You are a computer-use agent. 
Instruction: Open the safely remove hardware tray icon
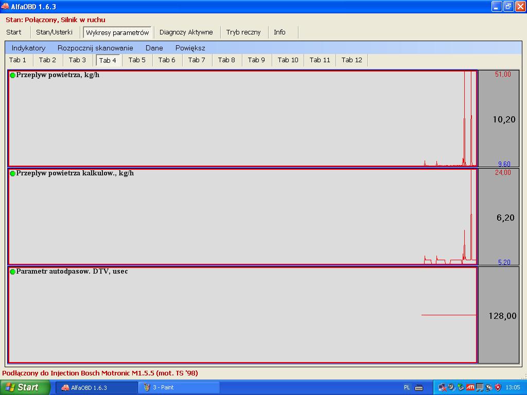point(461,387)
